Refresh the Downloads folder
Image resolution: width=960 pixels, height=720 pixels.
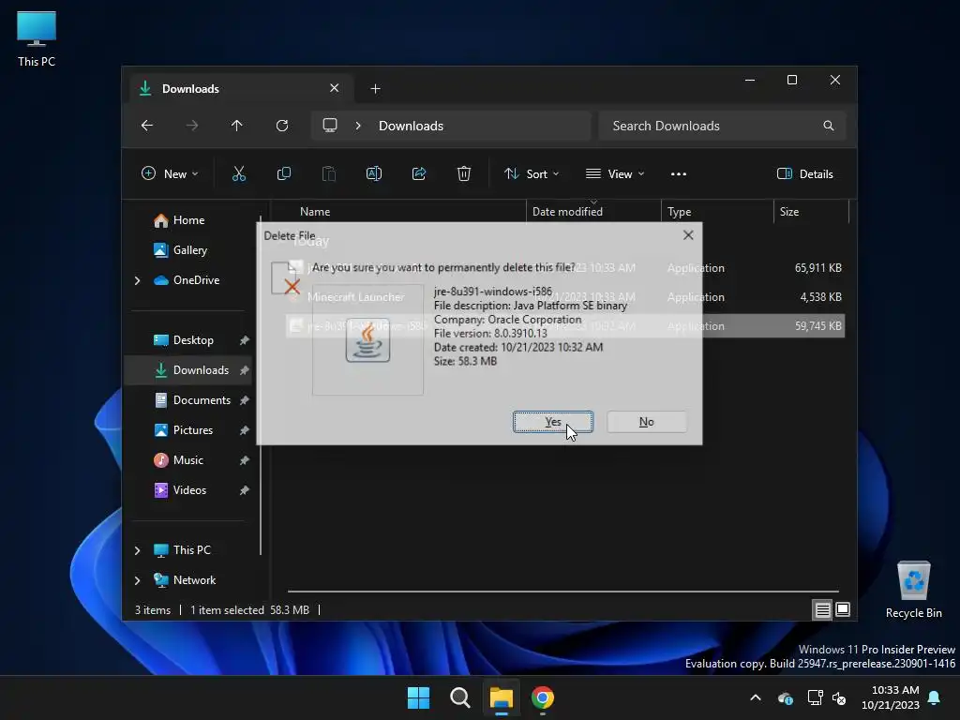[x=282, y=126]
